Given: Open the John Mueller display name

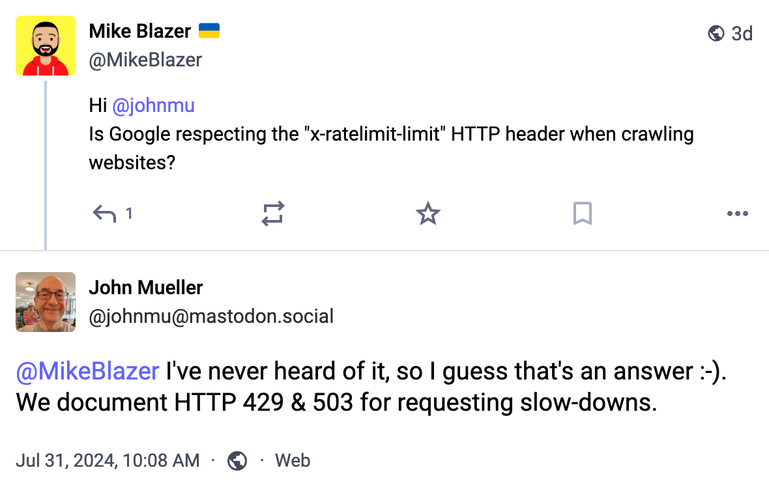Looking at the screenshot, I should coord(146,287).
